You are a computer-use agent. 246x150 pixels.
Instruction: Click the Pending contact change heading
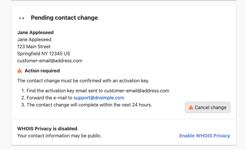coord(64,18)
